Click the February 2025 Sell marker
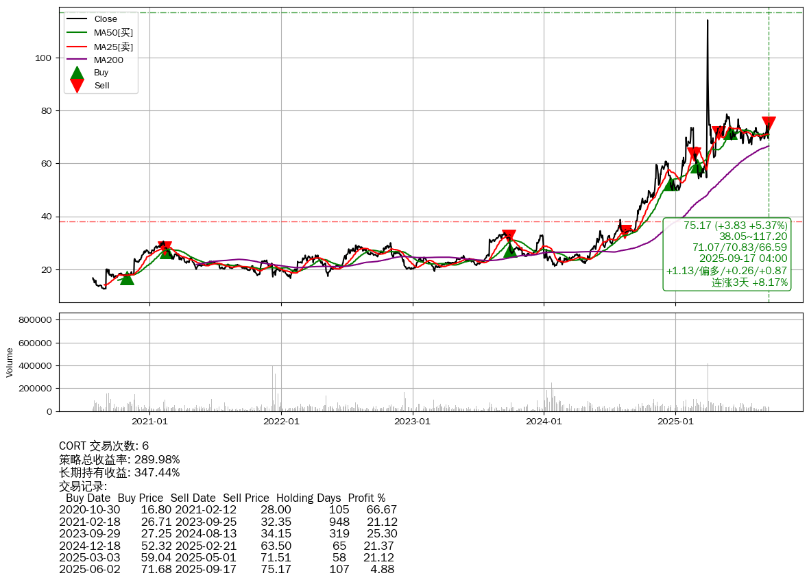This screenshot has height=582, width=809. click(694, 154)
